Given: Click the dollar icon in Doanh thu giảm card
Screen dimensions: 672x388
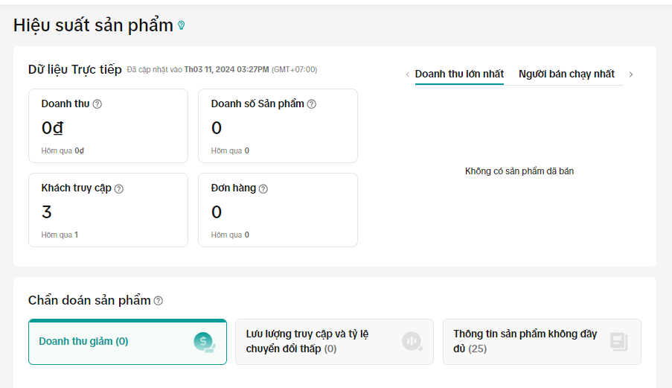Looking at the screenshot, I should (x=204, y=342).
